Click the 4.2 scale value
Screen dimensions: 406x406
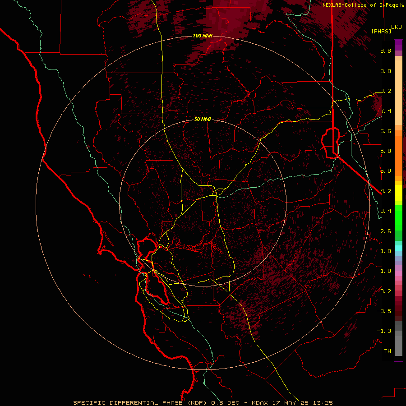386,191
